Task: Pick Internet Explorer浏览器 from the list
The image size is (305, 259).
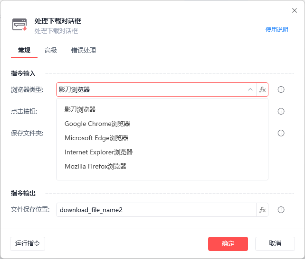Action: pos(99,152)
